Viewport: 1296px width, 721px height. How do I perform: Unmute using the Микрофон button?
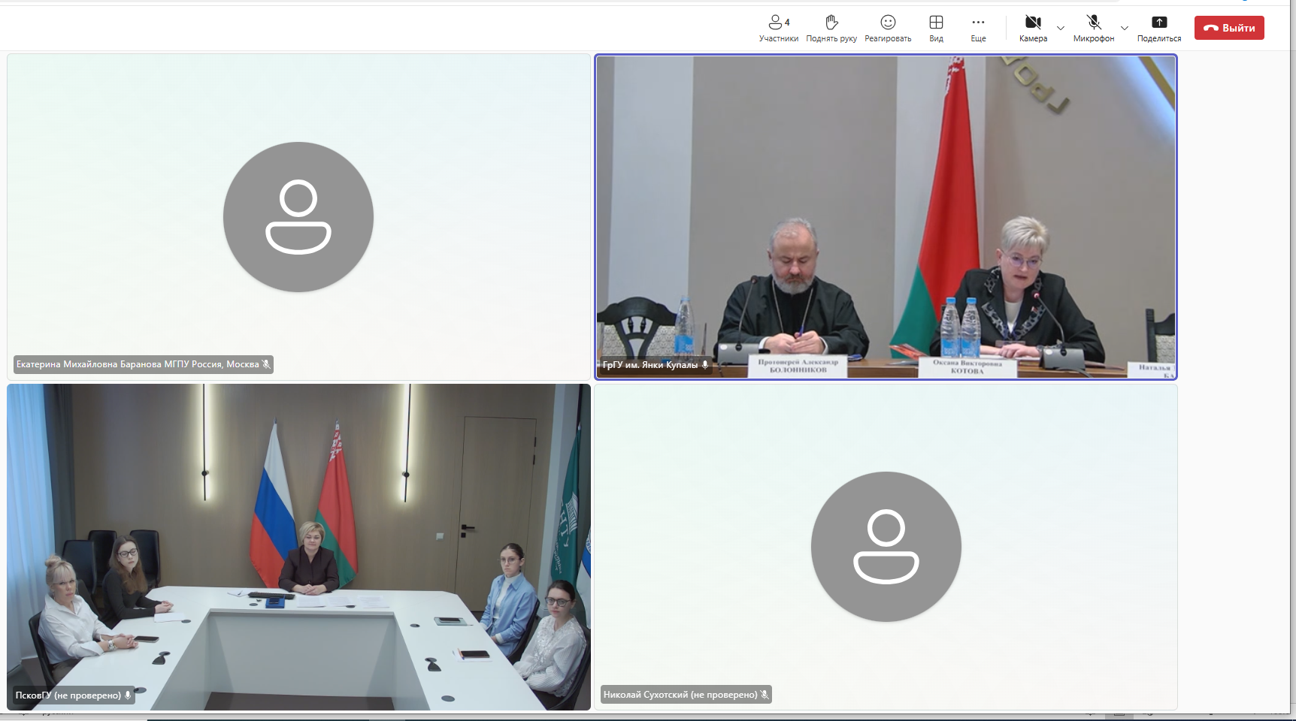tap(1094, 29)
